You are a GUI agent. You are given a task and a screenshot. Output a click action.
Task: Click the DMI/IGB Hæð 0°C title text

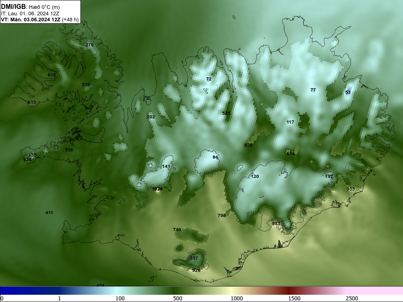pos(30,7)
